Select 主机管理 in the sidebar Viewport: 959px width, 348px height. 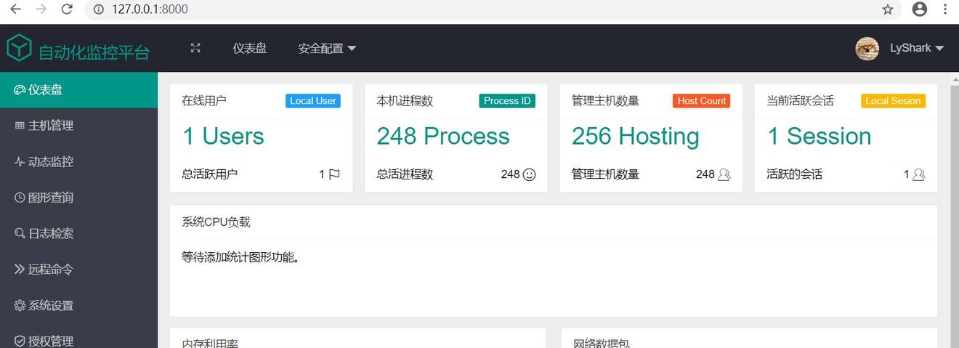tap(51, 126)
